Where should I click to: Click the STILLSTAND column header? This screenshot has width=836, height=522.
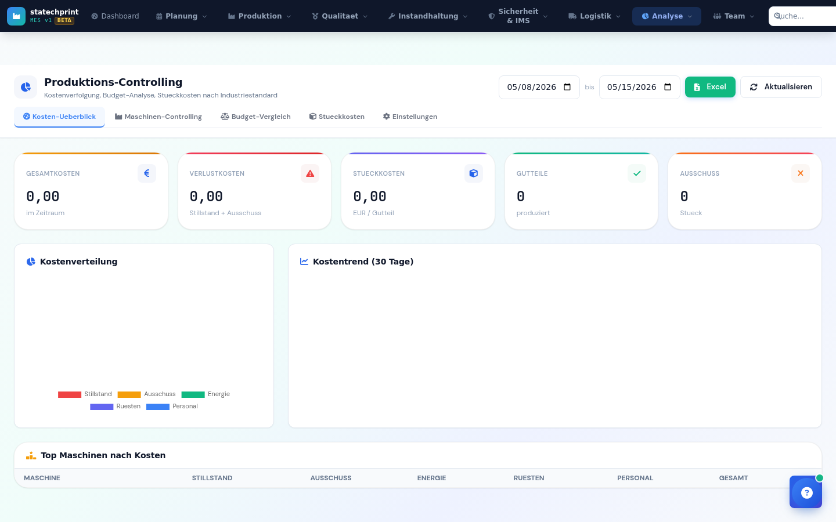coord(212,478)
